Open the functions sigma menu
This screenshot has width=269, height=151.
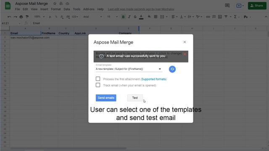point(235,17)
